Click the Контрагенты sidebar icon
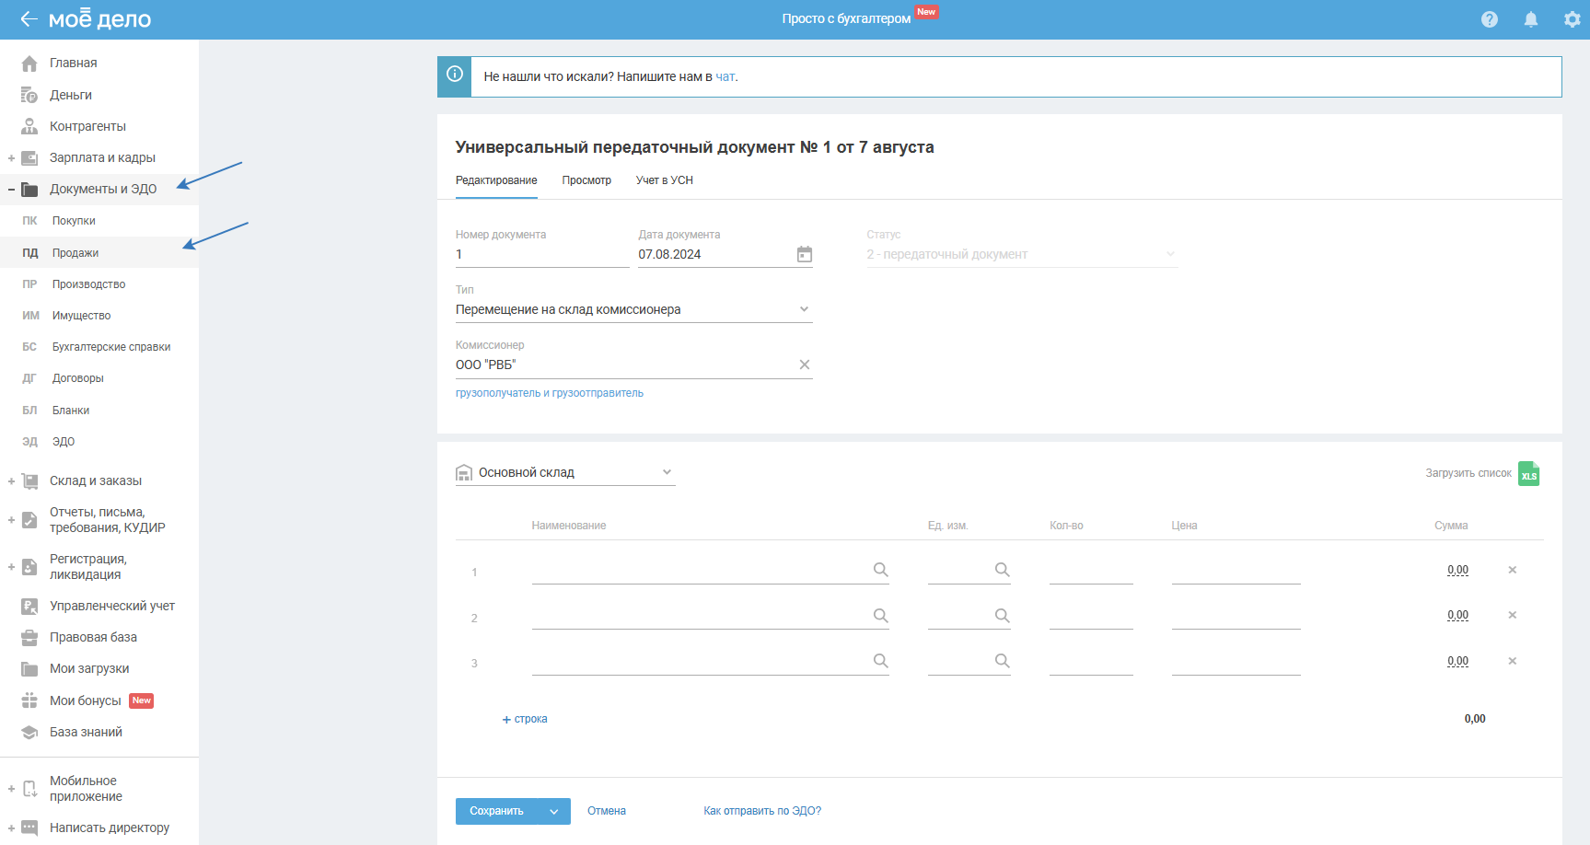Screen dimensions: 1590x845 pos(29,126)
